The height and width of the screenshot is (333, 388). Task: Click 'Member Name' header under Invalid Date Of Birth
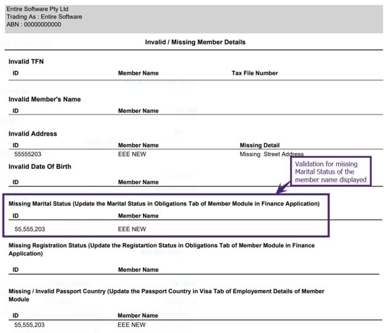pos(138,182)
